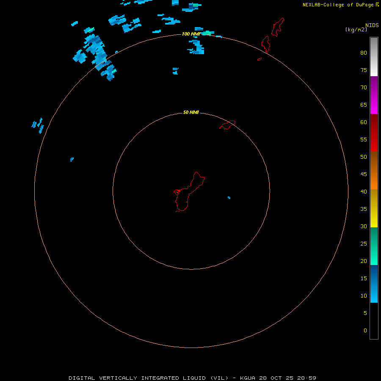Click the "75" scale value
381x381 pixels.
click(364, 70)
